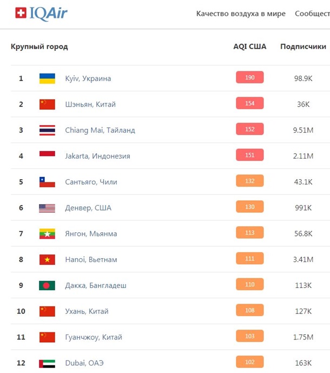The height and width of the screenshot is (373, 330).
Task: Open the Шэньян, Китай city link
Action: tap(90, 104)
